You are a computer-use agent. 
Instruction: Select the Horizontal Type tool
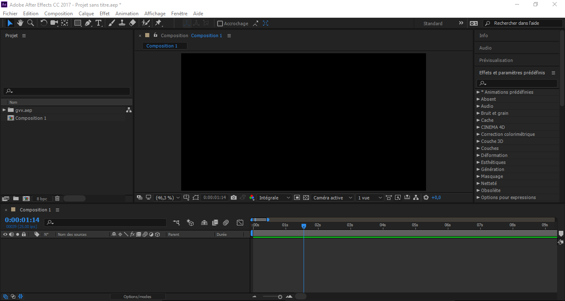(x=98, y=23)
